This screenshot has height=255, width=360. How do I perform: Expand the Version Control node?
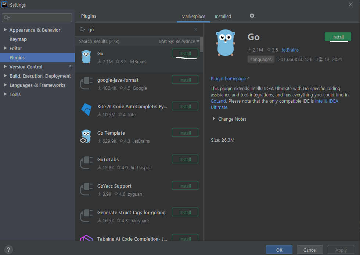[5, 67]
